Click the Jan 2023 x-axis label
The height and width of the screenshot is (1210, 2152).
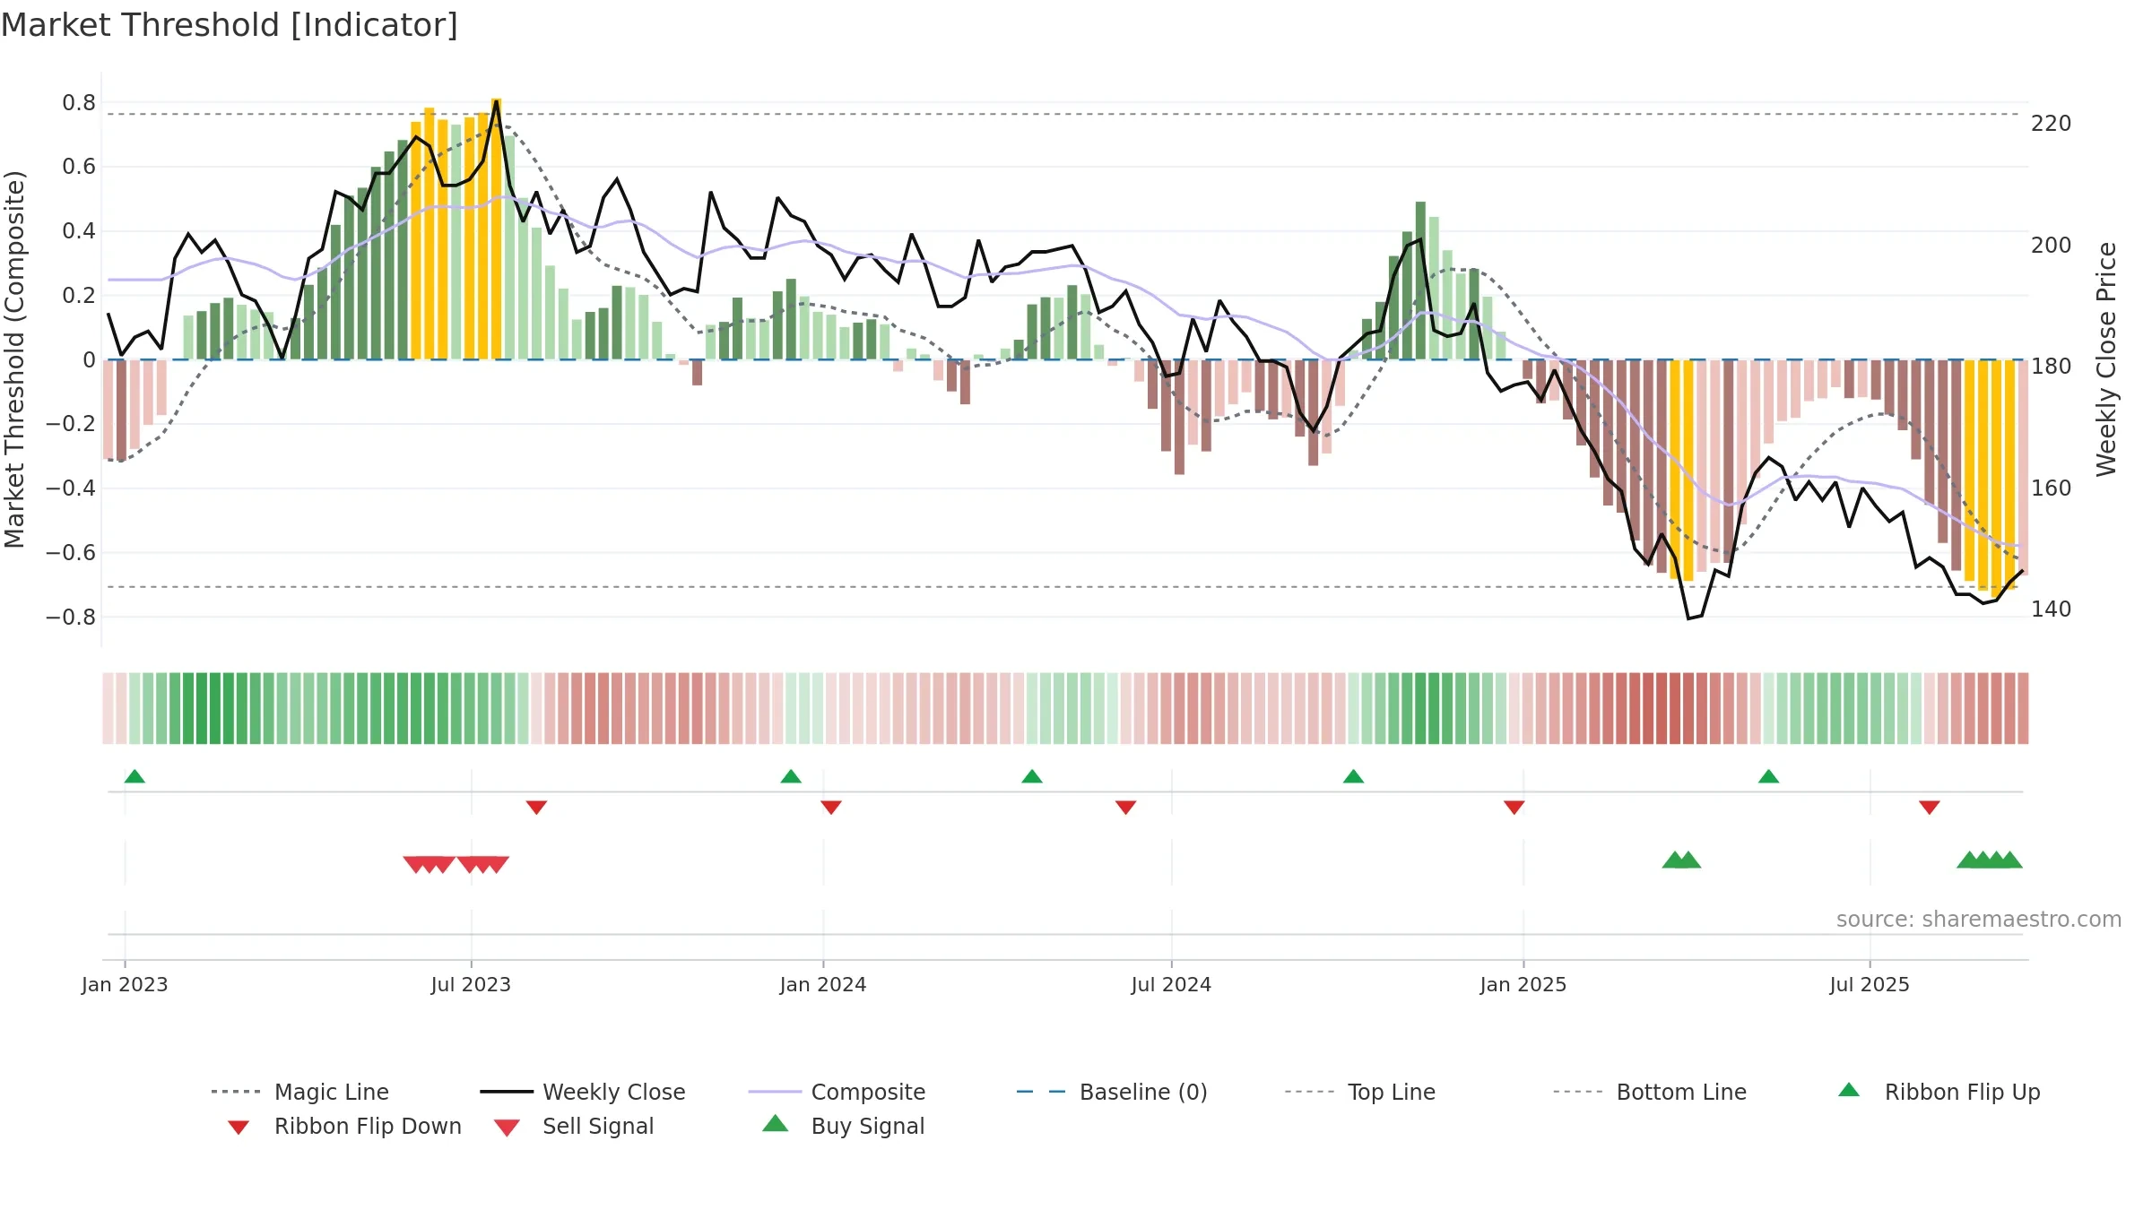click(125, 984)
